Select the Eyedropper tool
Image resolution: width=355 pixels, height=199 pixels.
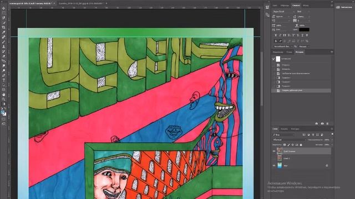click(x=4, y=32)
